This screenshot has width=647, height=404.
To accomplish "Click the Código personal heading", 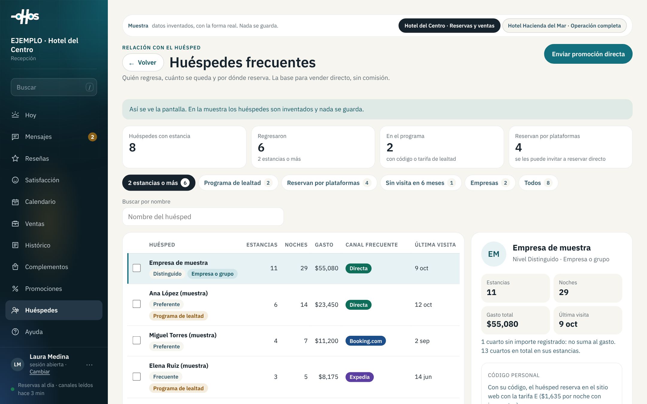I will [x=514, y=375].
